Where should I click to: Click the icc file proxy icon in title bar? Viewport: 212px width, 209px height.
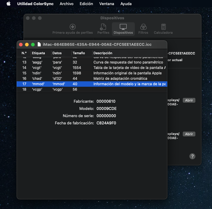coord(39,44)
